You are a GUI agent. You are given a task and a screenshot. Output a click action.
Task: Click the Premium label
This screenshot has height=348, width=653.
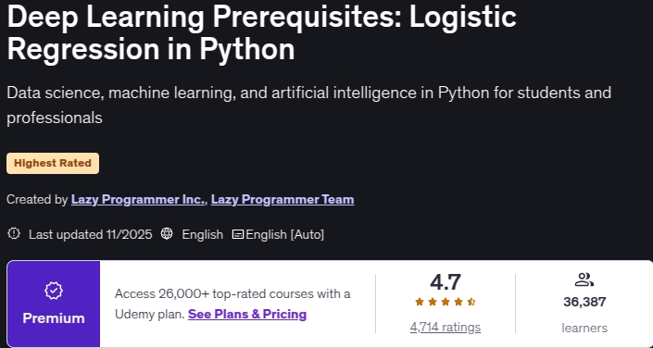[x=54, y=318]
